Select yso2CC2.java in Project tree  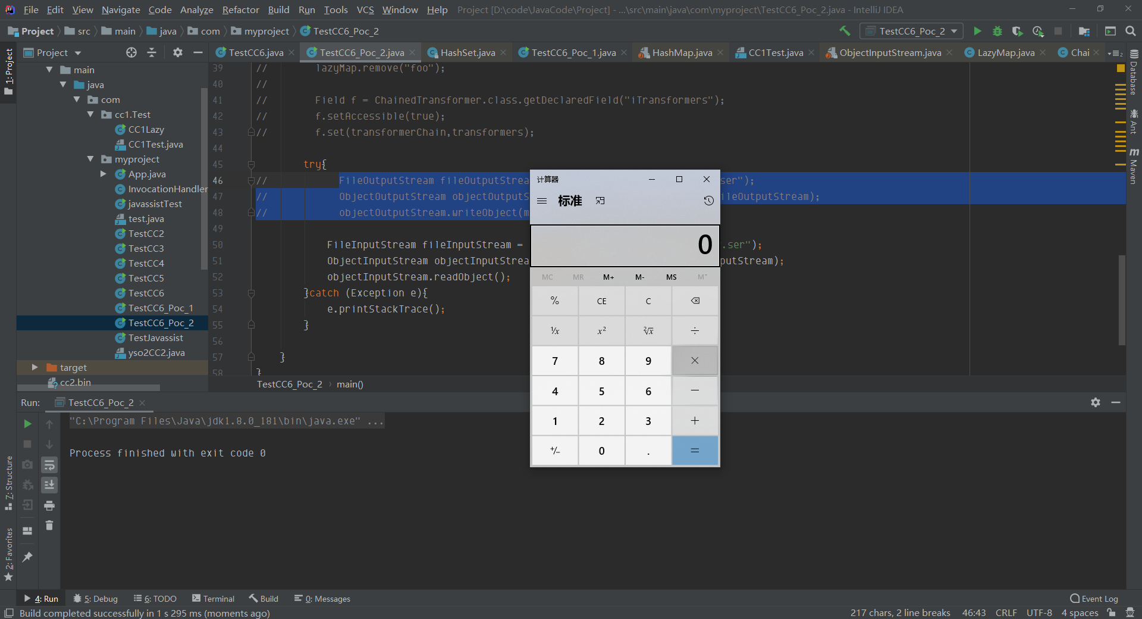pos(156,352)
